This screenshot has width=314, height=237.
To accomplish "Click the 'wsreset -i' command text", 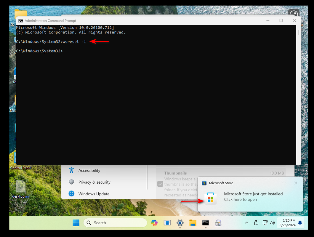I will pos(74,41).
